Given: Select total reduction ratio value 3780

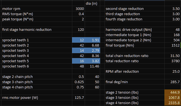Looking at the screenshot, I should click(173, 61).
